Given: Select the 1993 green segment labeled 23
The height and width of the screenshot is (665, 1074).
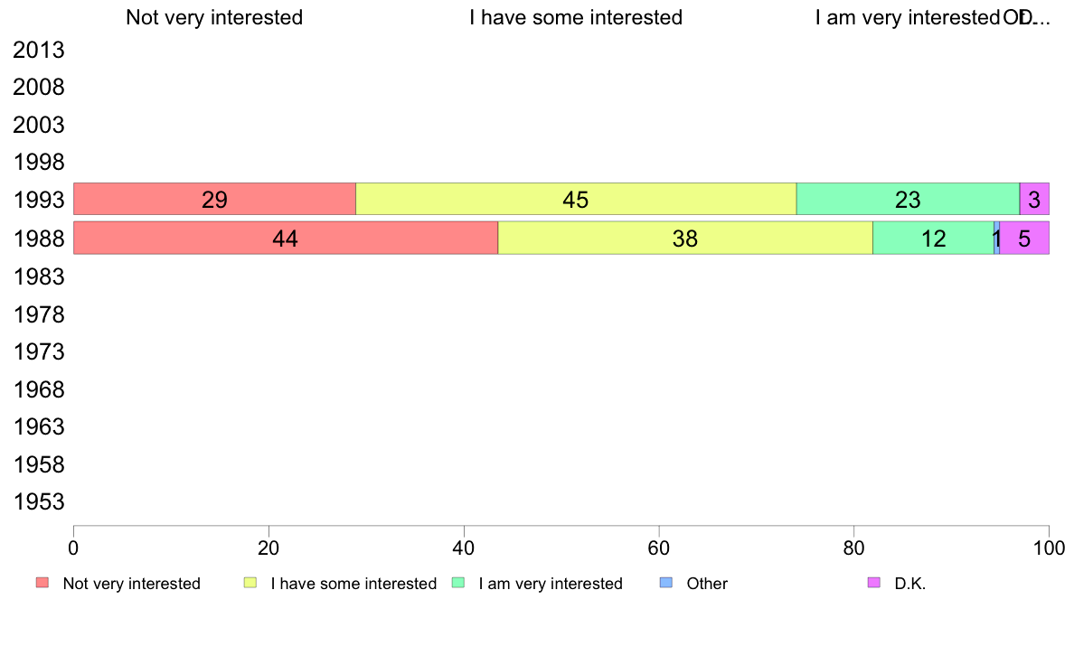Looking at the screenshot, I should pyautogui.click(x=909, y=200).
